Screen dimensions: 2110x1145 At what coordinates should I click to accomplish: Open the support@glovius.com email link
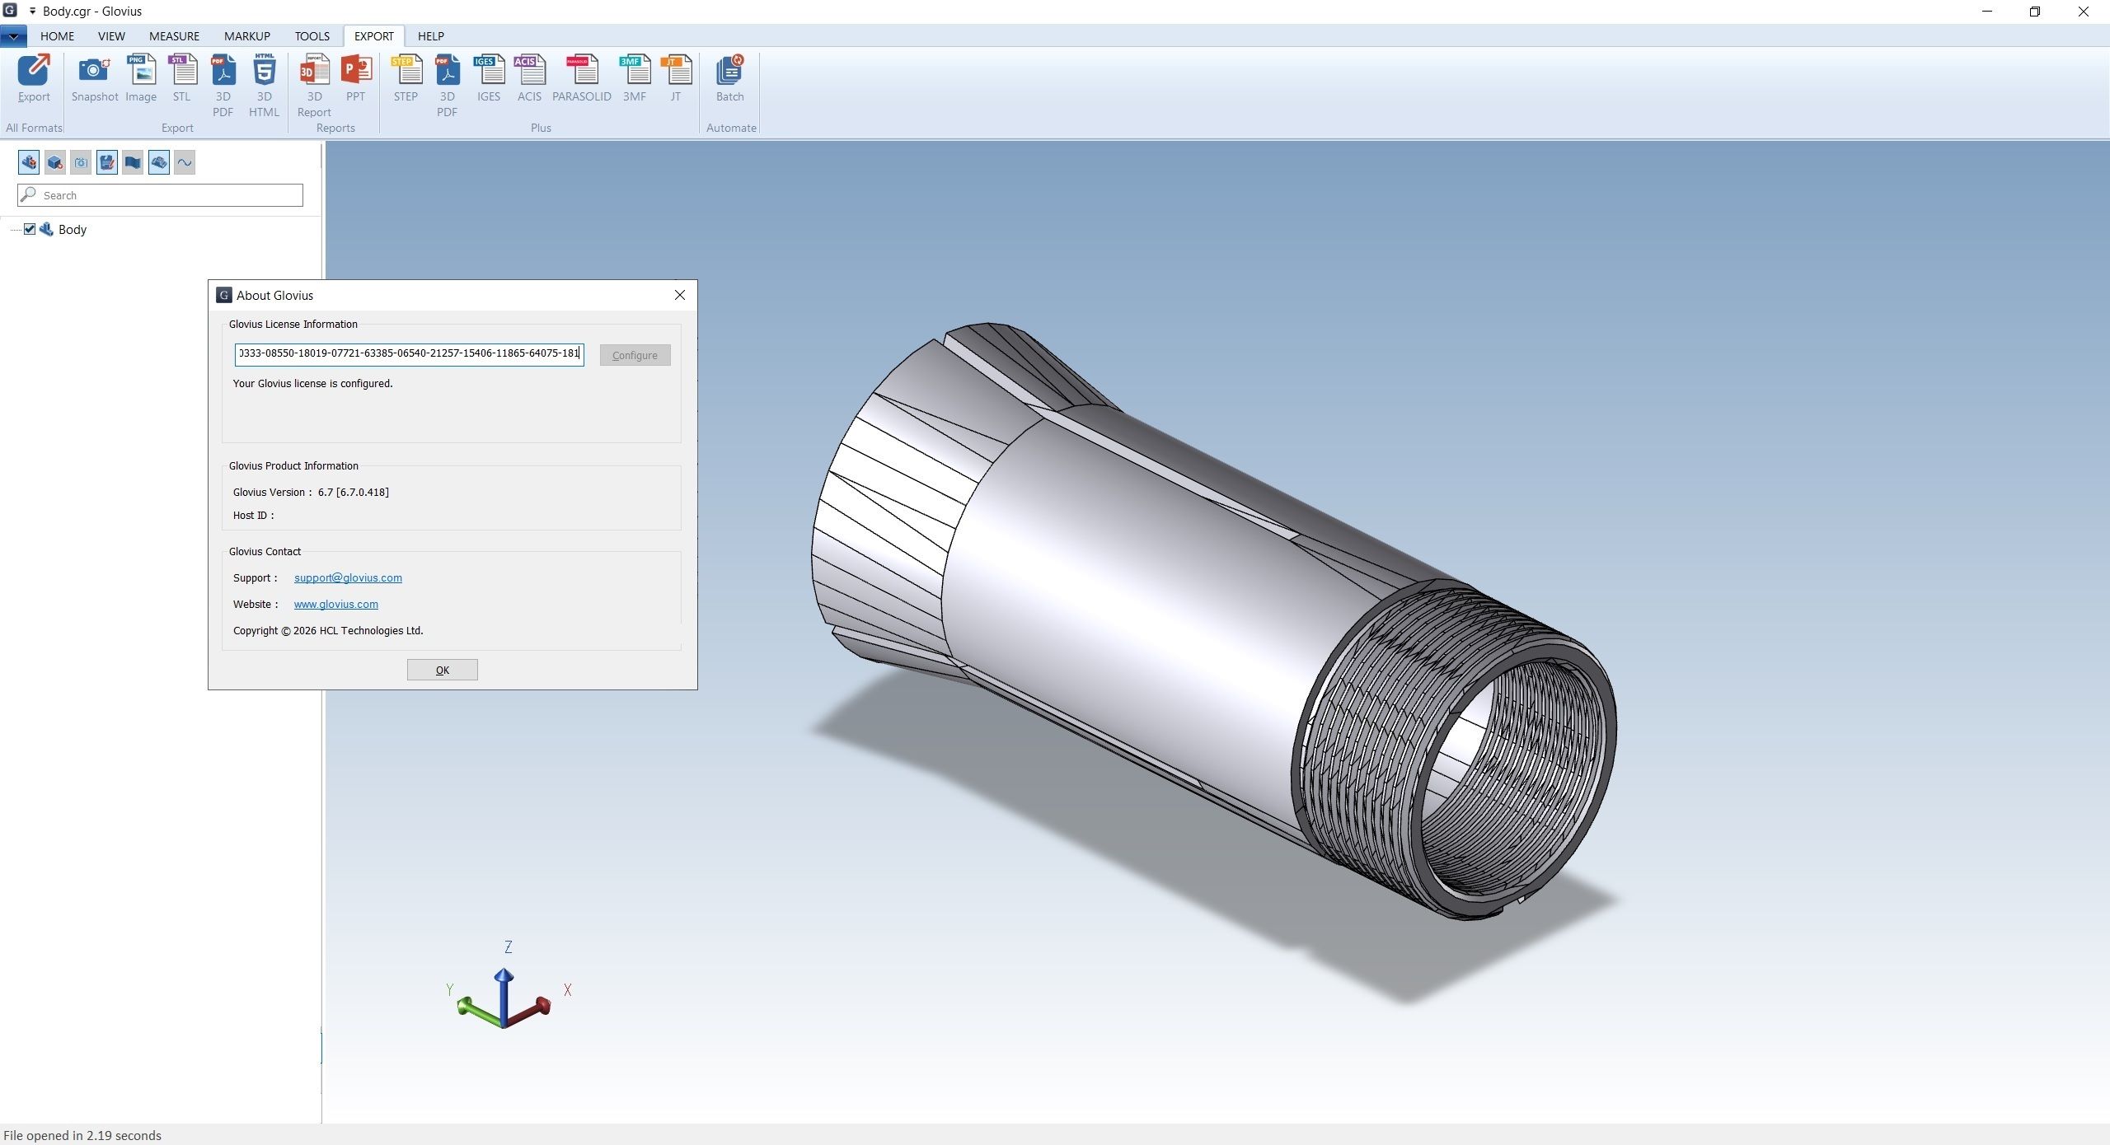[x=348, y=577]
